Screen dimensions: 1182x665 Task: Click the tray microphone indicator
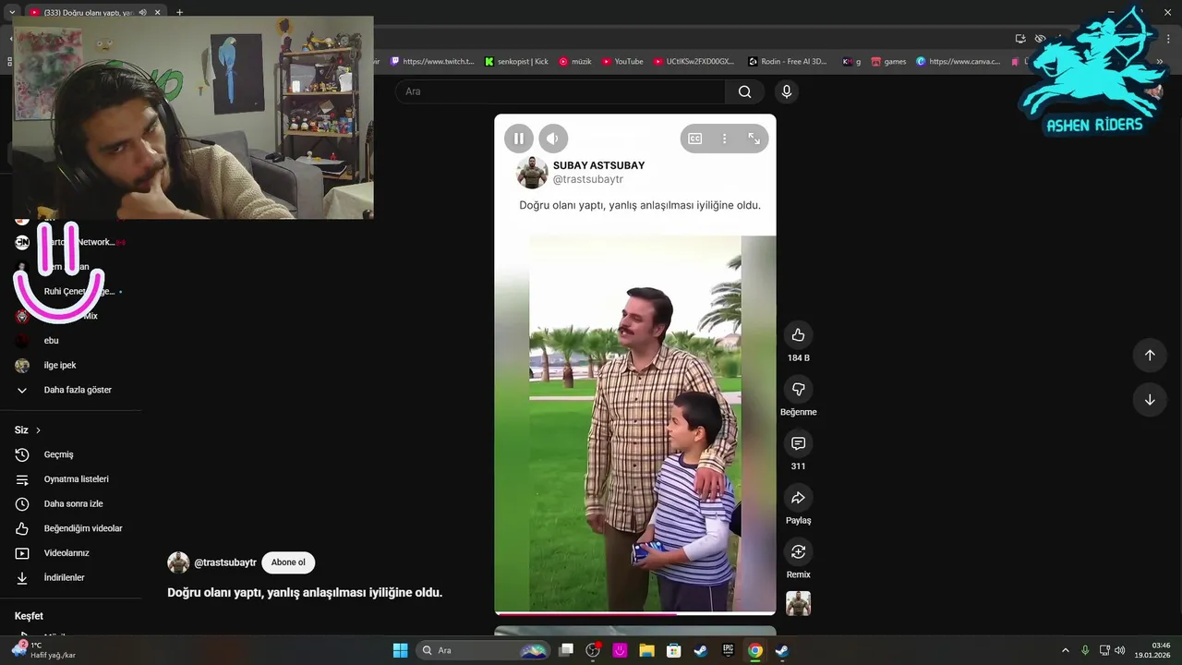coord(1085,650)
